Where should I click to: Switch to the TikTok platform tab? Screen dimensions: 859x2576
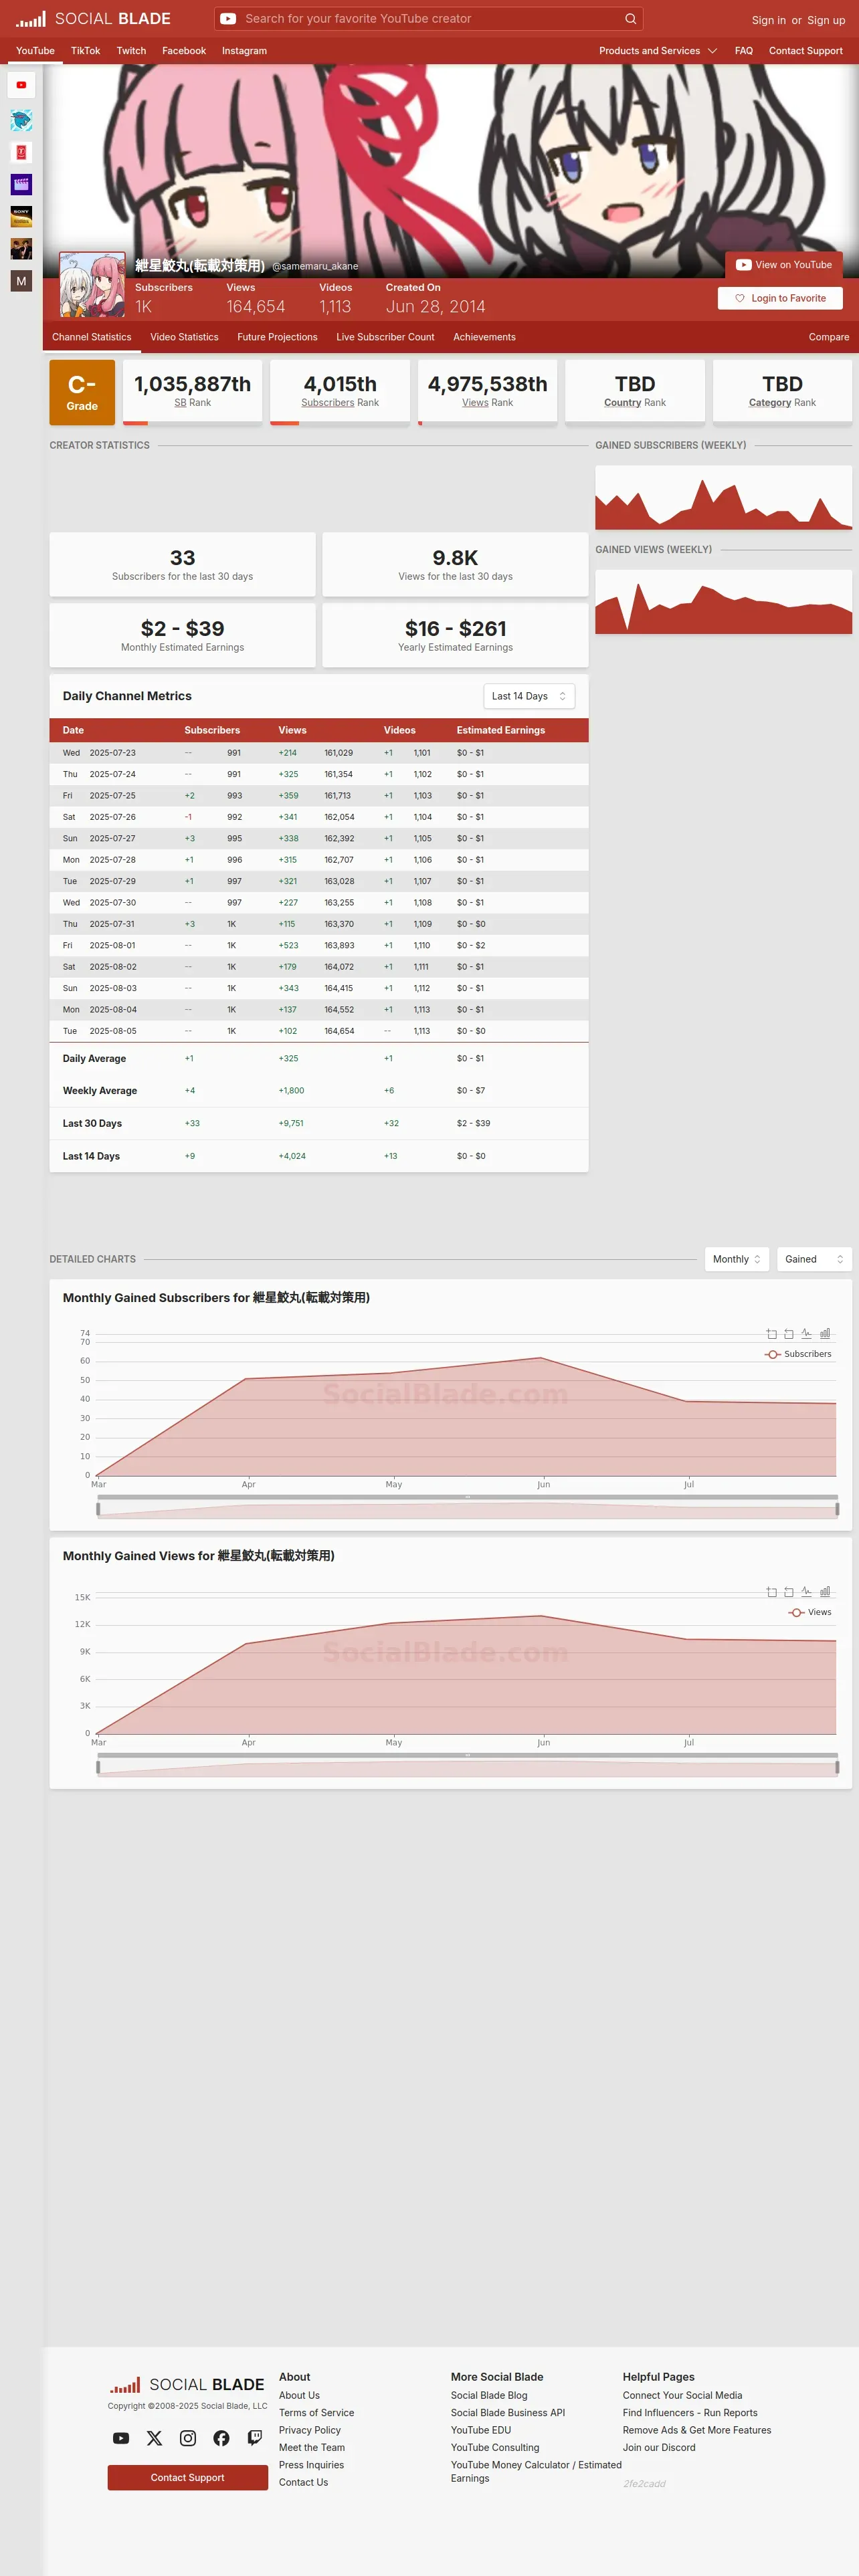click(x=85, y=51)
